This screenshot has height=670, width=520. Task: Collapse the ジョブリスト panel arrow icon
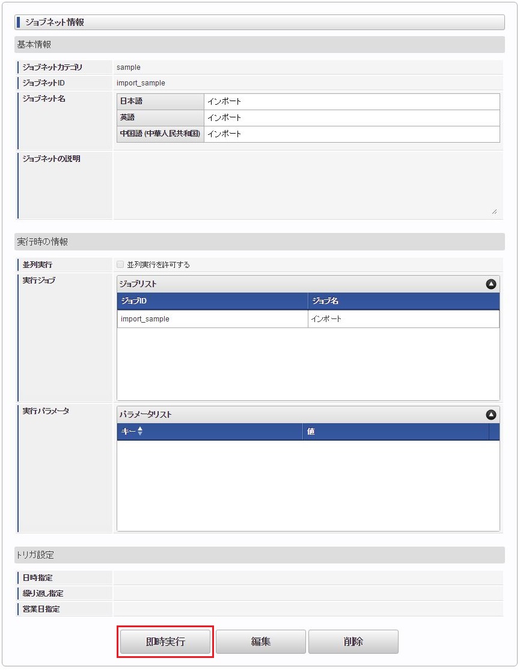point(491,284)
